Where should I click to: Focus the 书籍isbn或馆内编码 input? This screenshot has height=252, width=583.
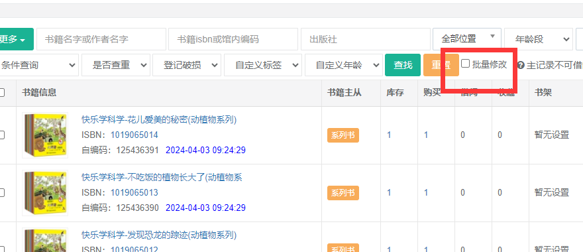(x=233, y=39)
